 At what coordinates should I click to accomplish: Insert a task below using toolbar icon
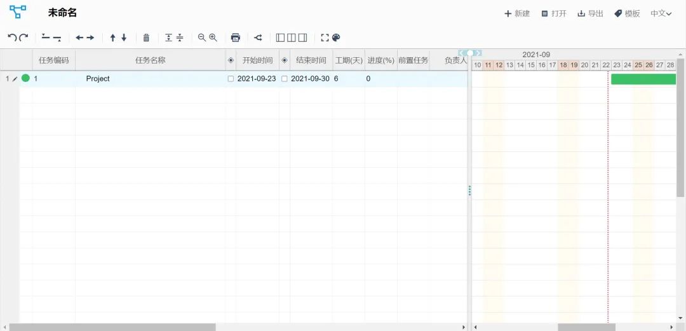click(x=57, y=38)
